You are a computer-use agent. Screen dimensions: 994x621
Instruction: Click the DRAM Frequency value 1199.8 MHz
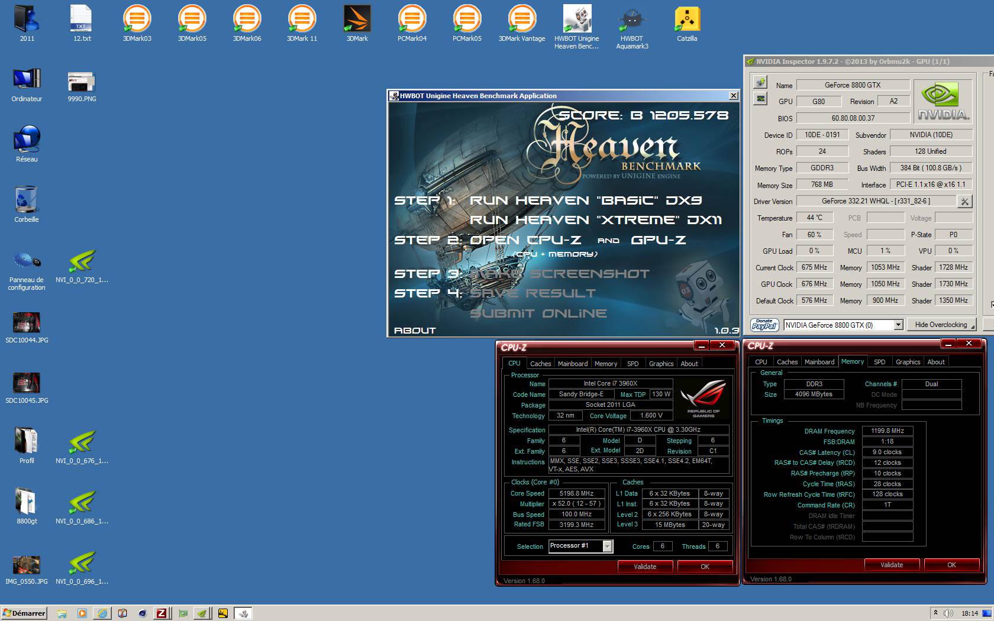pyautogui.click(x=887, y=431)
